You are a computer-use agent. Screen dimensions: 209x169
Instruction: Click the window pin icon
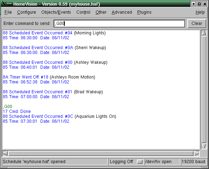pos(9,4)
